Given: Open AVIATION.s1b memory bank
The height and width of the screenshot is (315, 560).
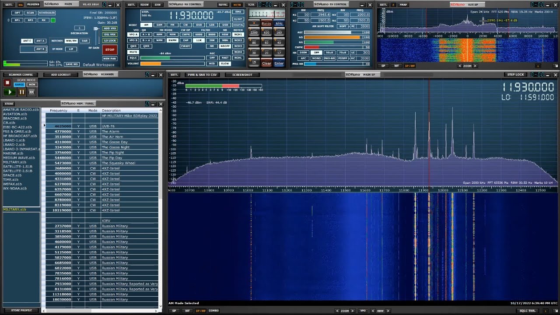Looking at the screenshot, I should pos(15,114).
